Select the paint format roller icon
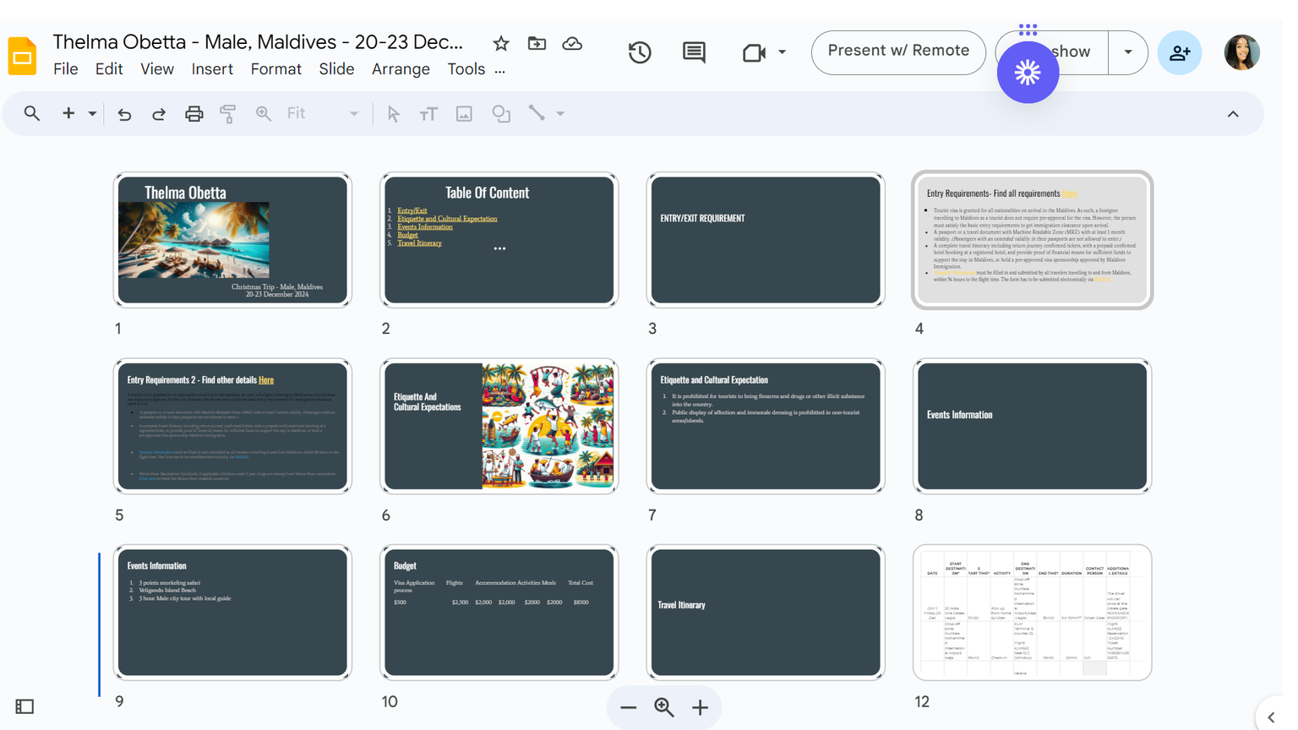 click(x=228, y=114)
